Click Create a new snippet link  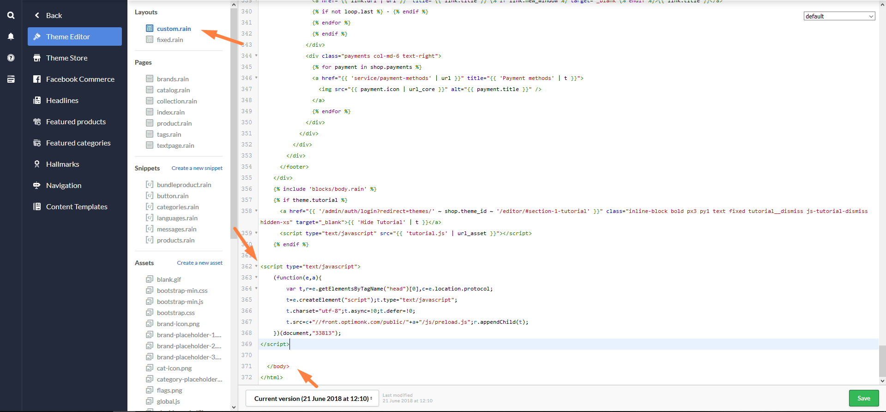(197, 168)
